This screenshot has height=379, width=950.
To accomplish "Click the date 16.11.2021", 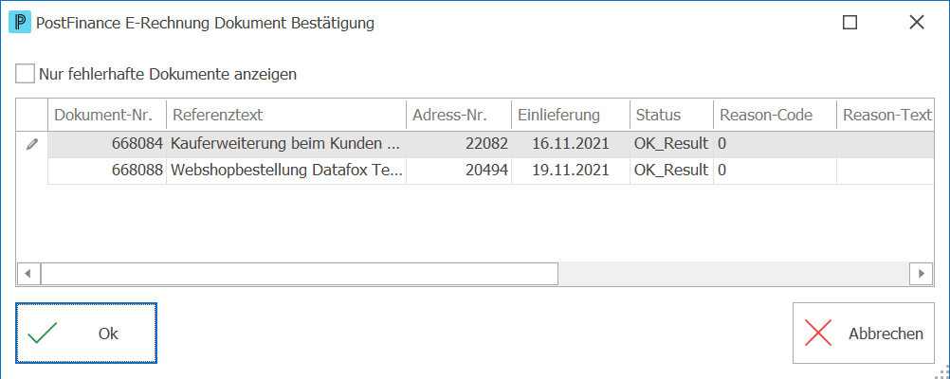I will (570, 145).
